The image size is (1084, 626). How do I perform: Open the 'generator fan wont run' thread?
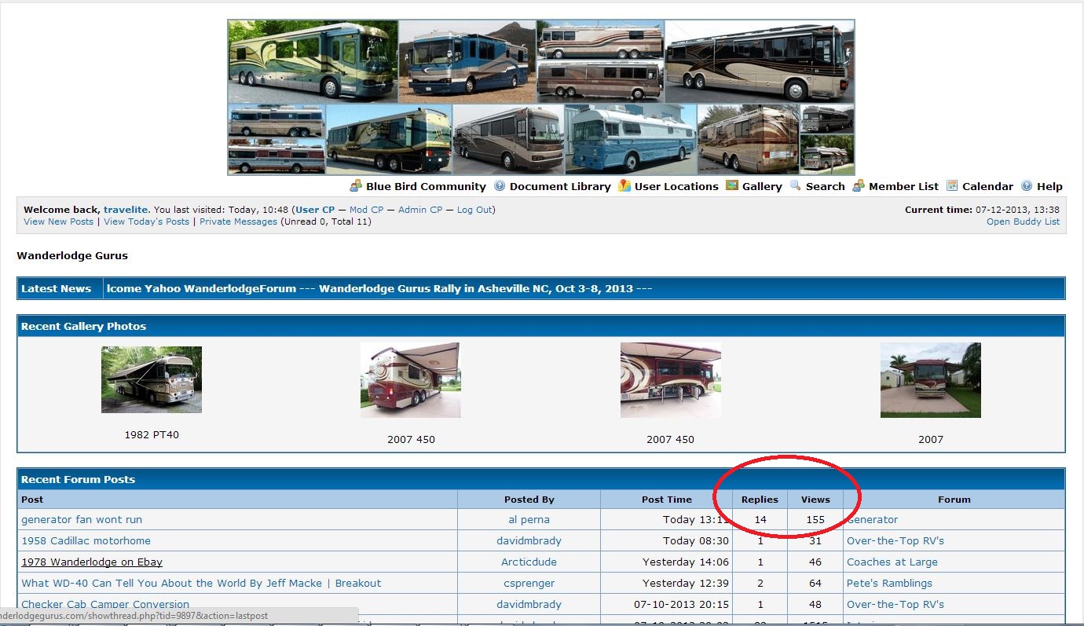click(82, 519)
